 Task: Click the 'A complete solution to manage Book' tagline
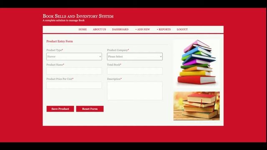(63, 20)
